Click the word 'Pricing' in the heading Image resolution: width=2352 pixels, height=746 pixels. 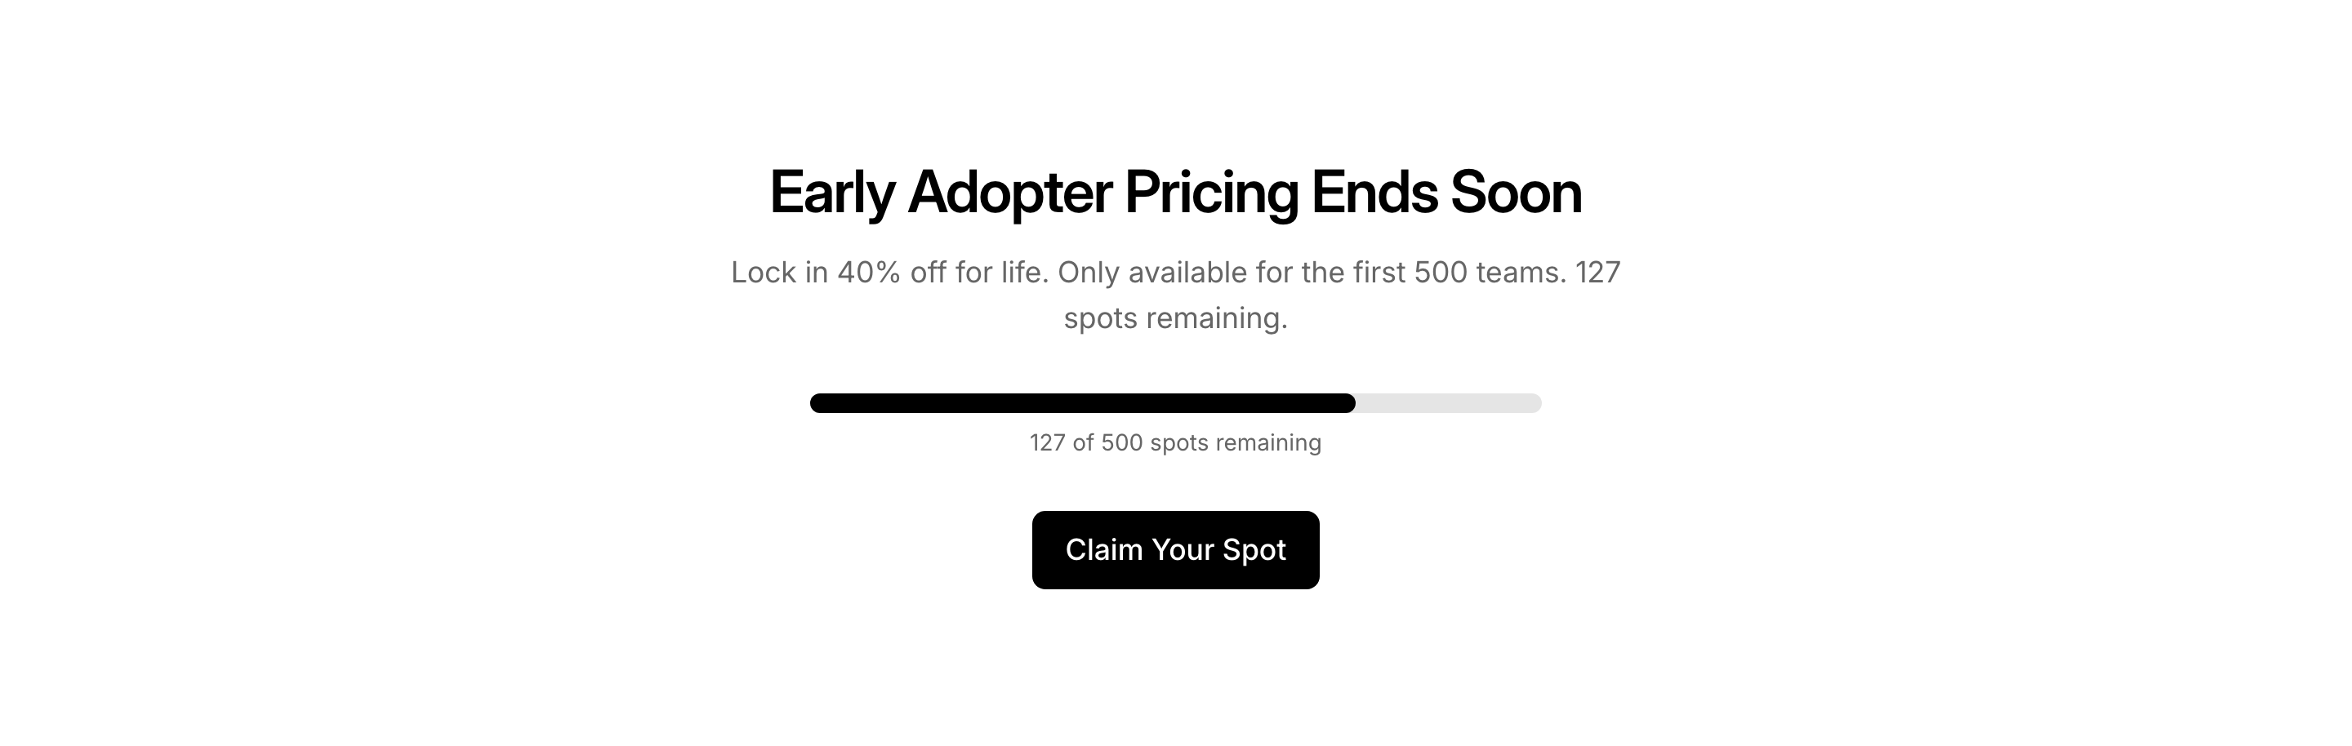click(x=1210, y=193)
